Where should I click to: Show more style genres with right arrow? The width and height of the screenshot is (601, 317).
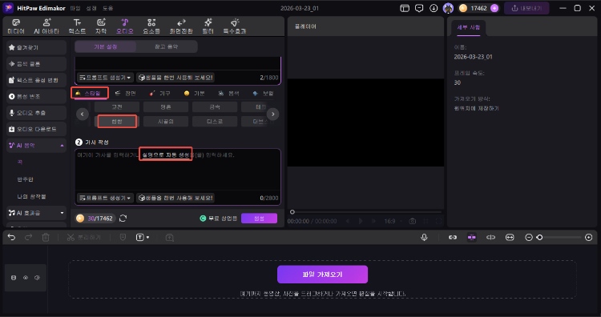pos(272,114)
